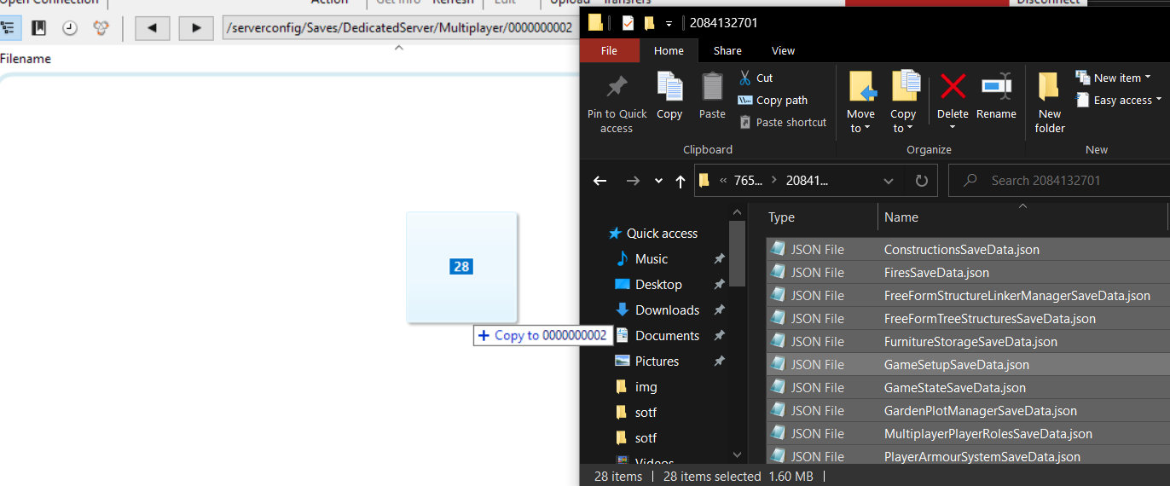Select GameSetupSaveData.json in the file list
Viewport: 1170px width, 486px height.
pyautogui.click(x=956, y=364)
